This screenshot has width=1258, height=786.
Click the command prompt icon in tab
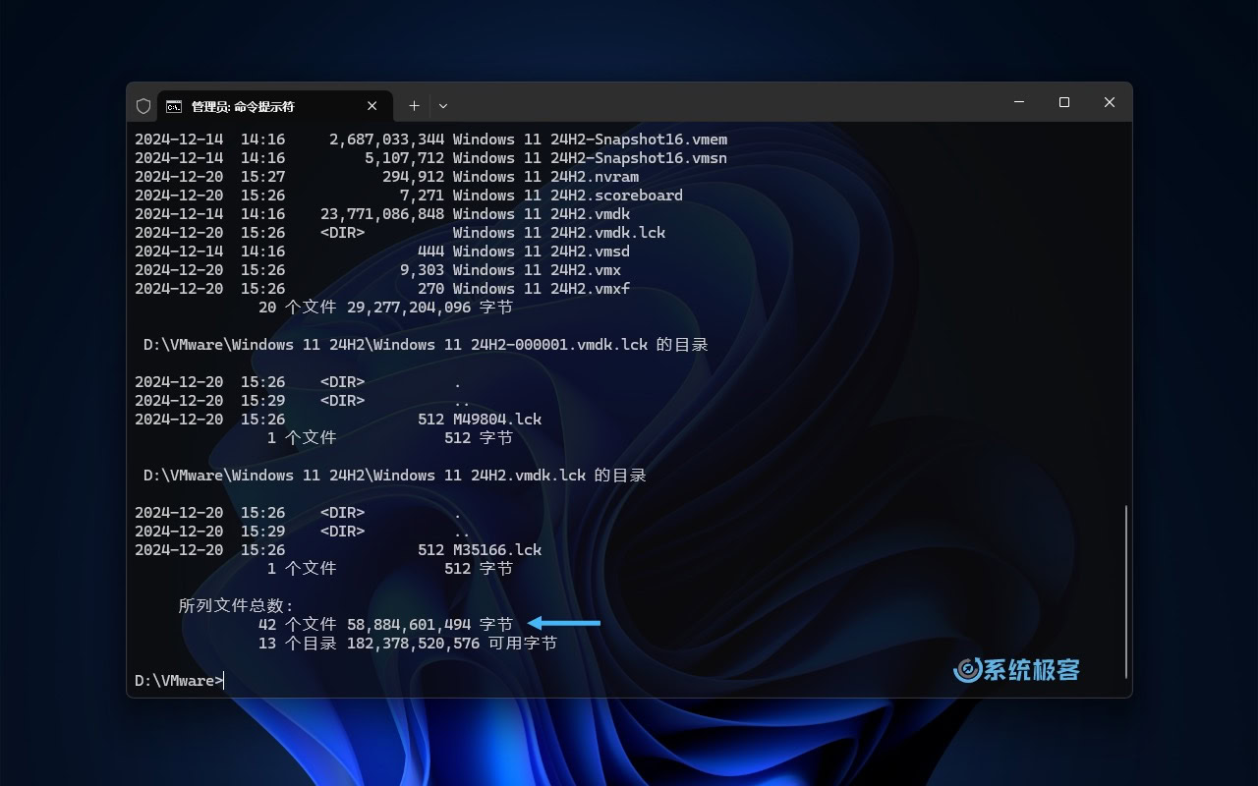[174, 106]
